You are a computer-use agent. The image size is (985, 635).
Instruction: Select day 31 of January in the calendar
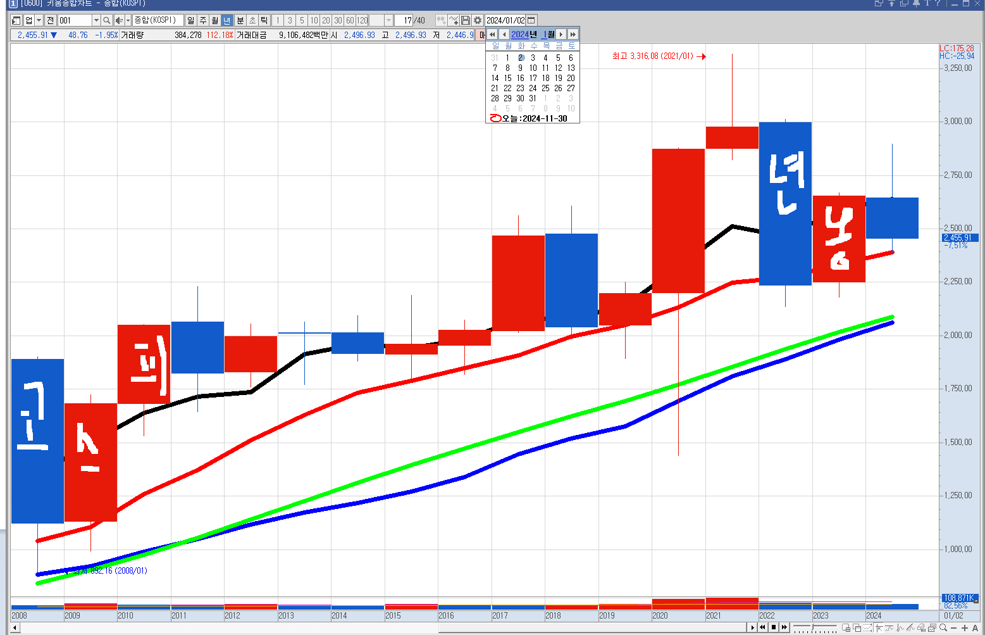[x=533, y=98]
